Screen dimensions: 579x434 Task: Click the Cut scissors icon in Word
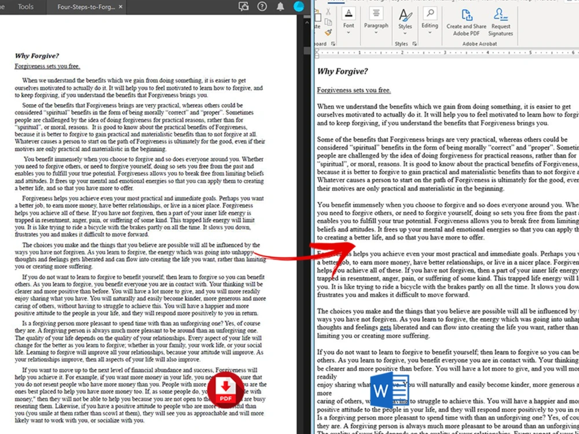328,12
